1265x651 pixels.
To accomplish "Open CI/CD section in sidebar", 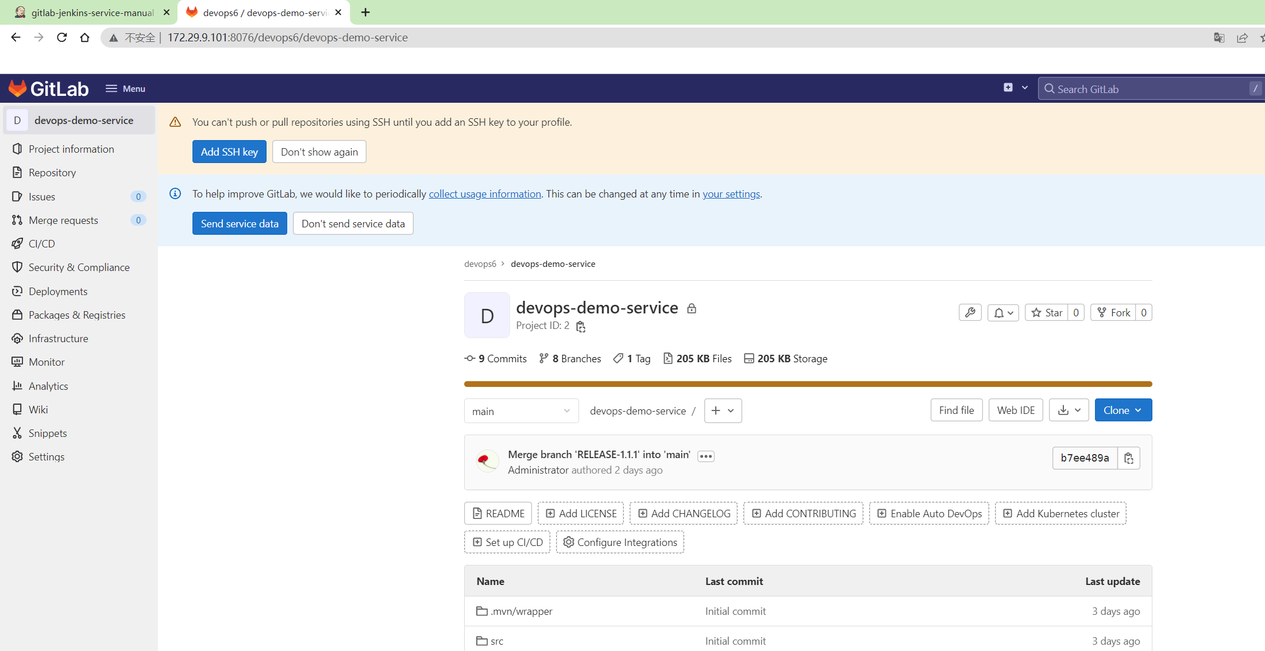I will (42, 243).
